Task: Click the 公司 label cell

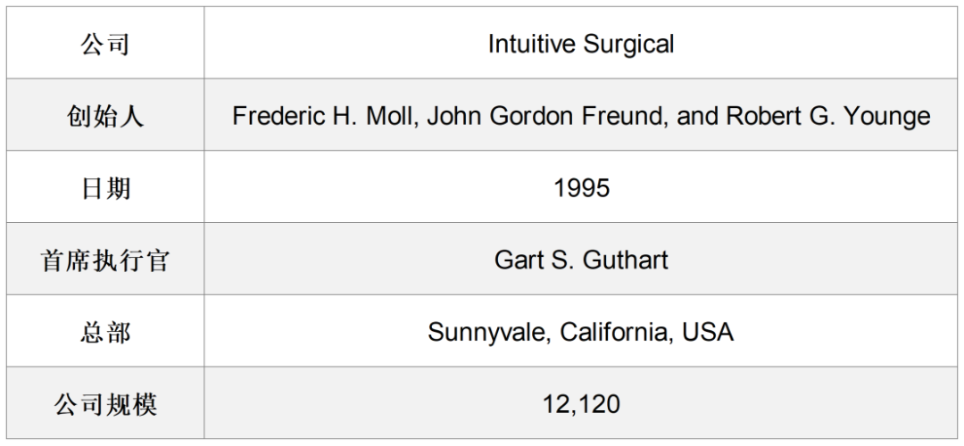Action: 105,43
